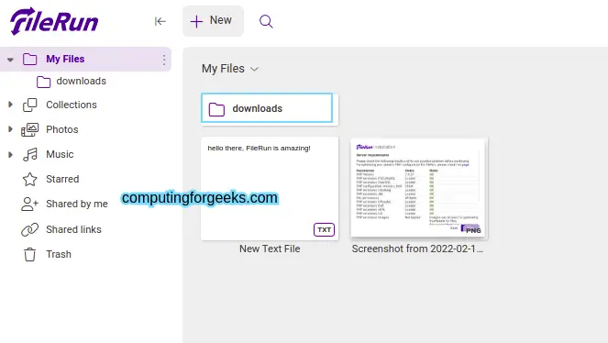
Task: Click the FileRun logo
Action: 54,21
